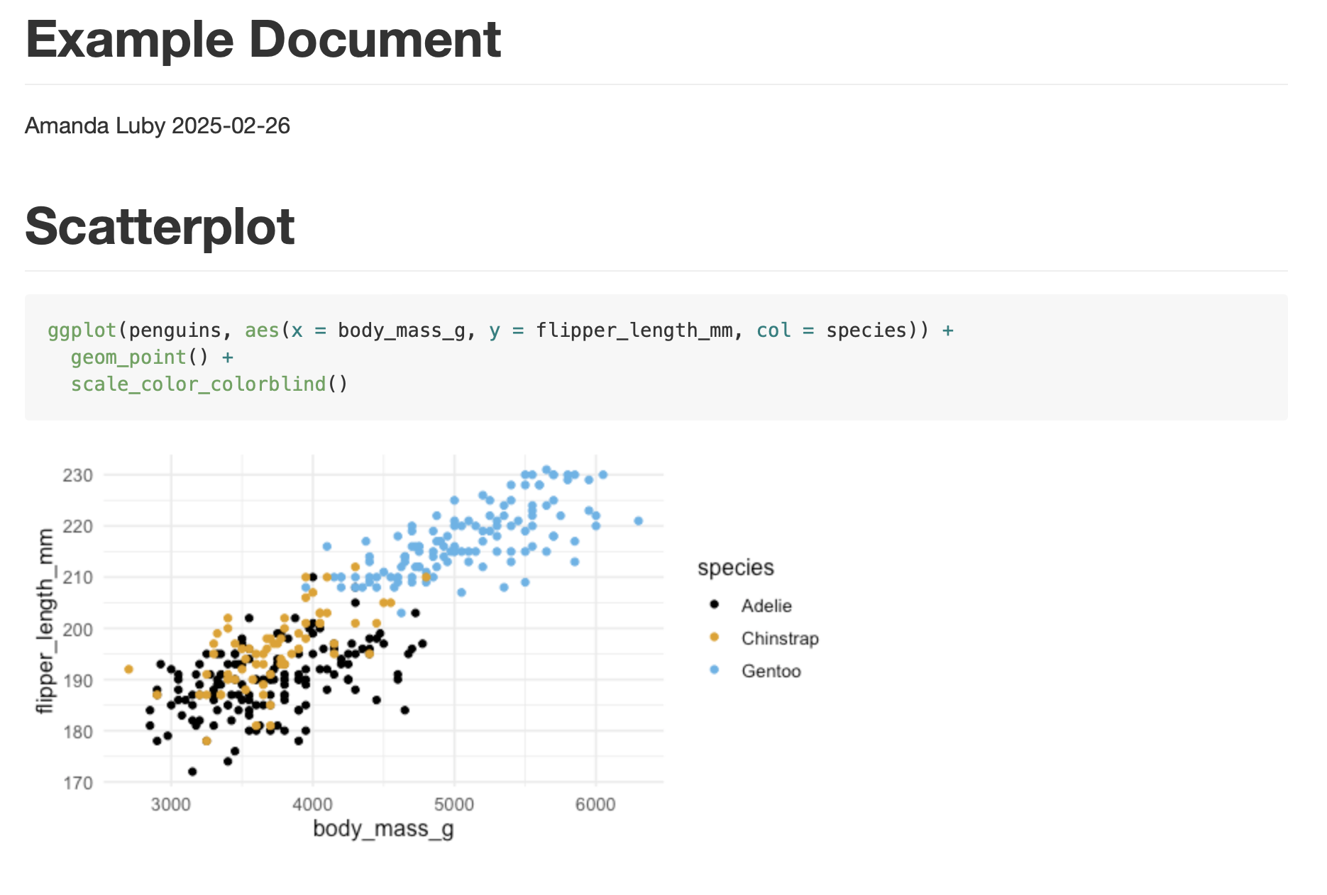The height and width of the screenshot is (895, 1327).
Task: Click the leftmost orange Chinstrap data point
Action: (x=128, y=669)
